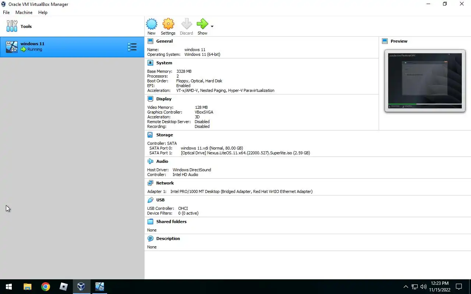Click the Audio section speaker icon
This screenshot has height=294, width=471.
[x=150, y=161]
